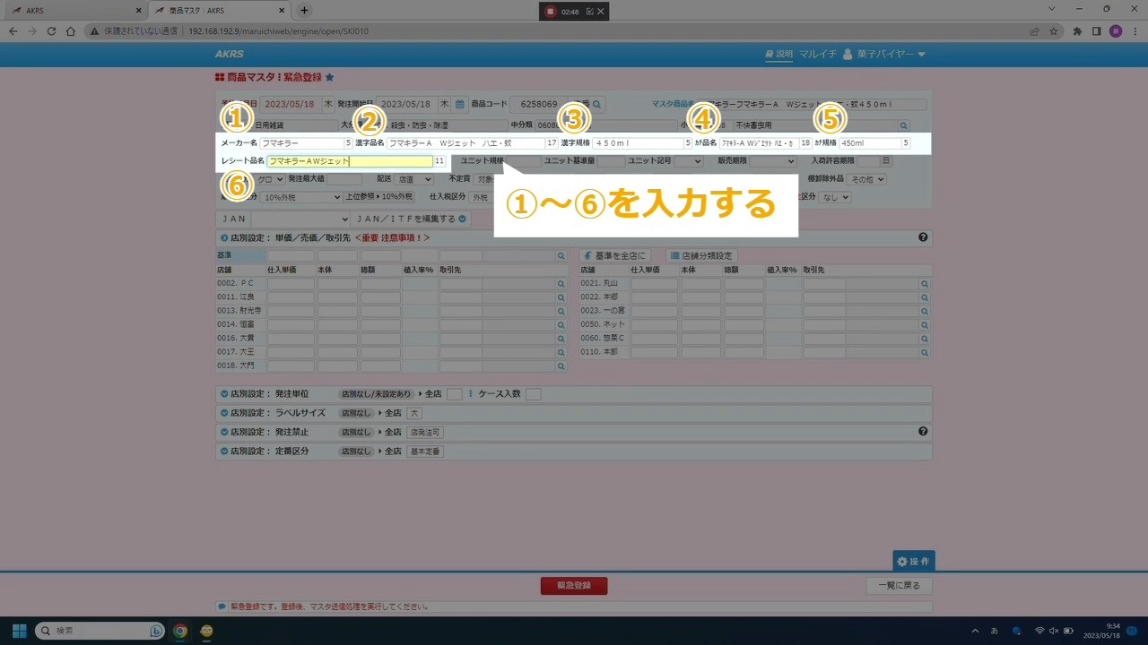Stop the screen recording
Screen dimensions: 1148x645
click(551, 12)
